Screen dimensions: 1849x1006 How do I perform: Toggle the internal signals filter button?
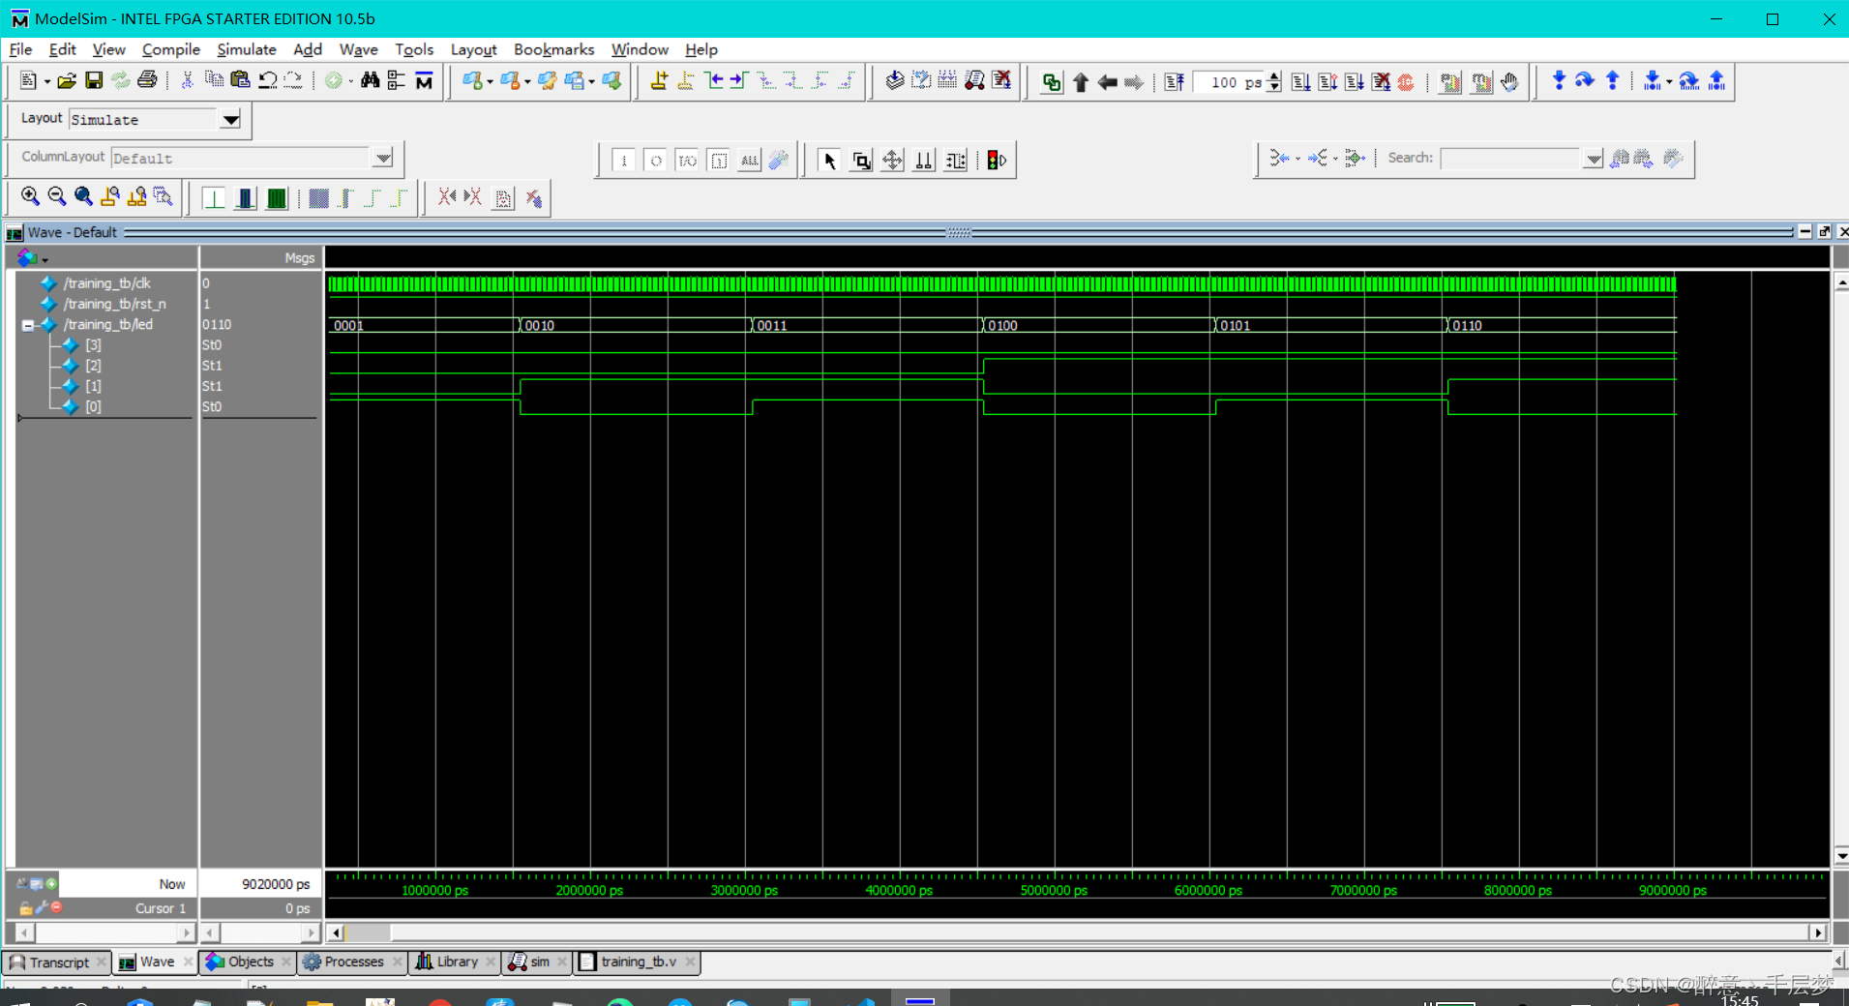point(719,161)
